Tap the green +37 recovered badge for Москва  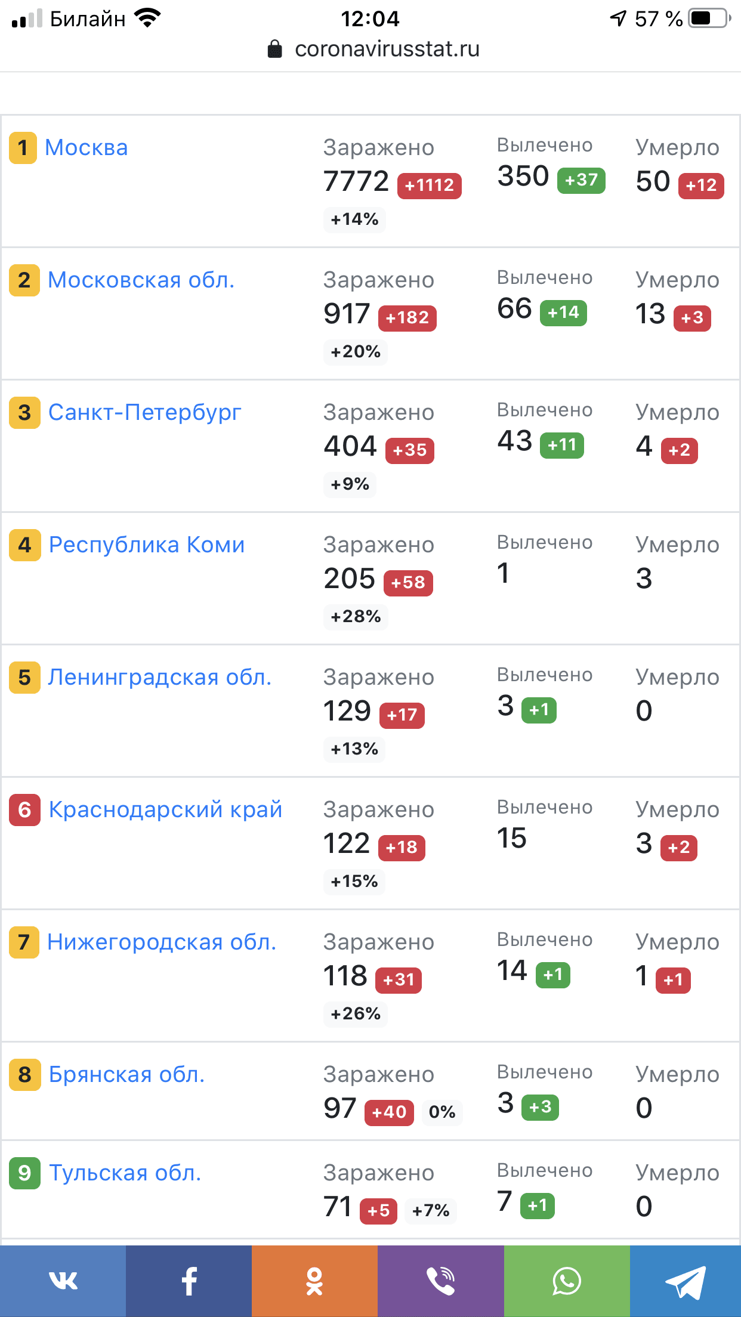pyautogui.click(x=581, y=180)
